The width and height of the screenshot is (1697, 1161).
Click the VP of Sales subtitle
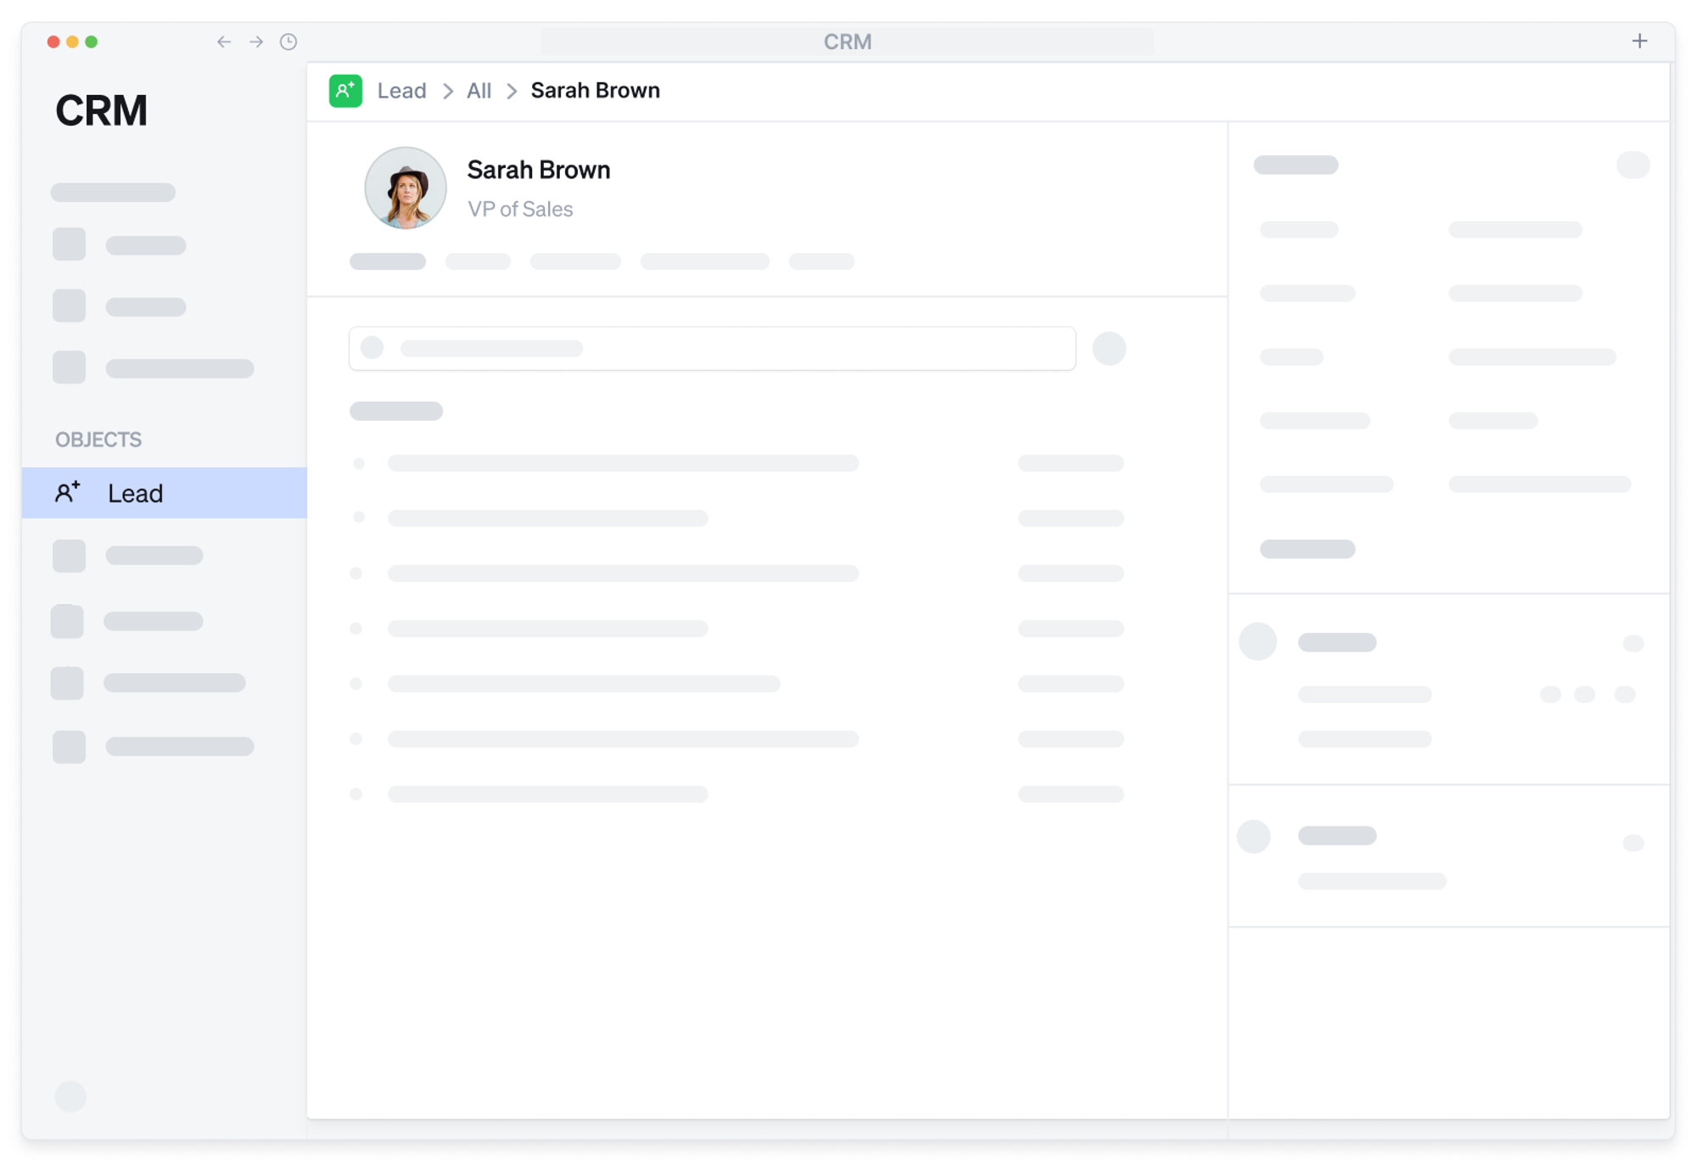520,209
